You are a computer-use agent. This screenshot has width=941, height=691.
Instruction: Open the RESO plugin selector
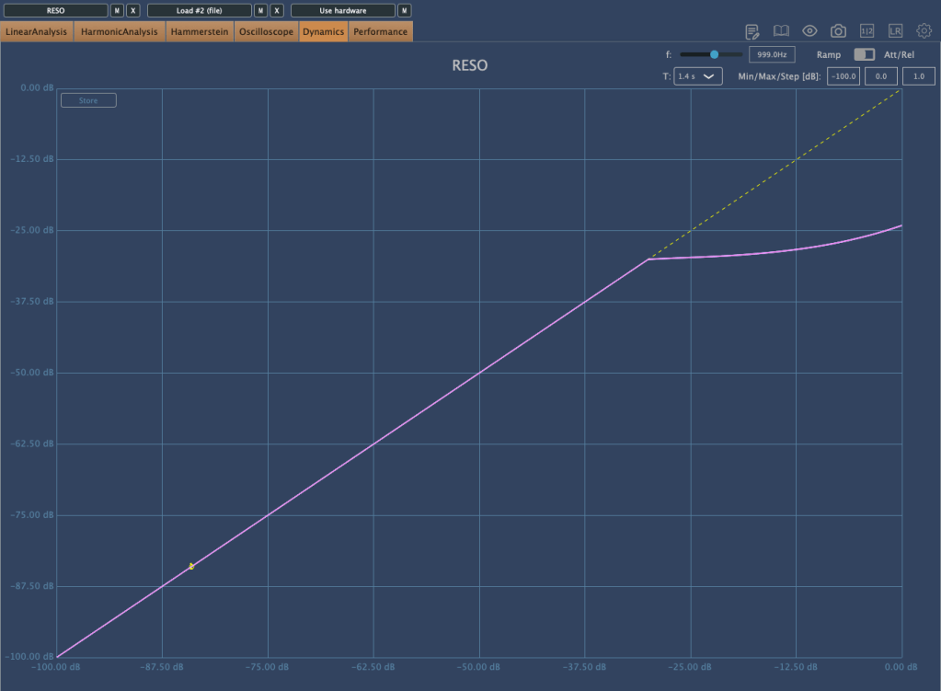[x=55, y=10]
